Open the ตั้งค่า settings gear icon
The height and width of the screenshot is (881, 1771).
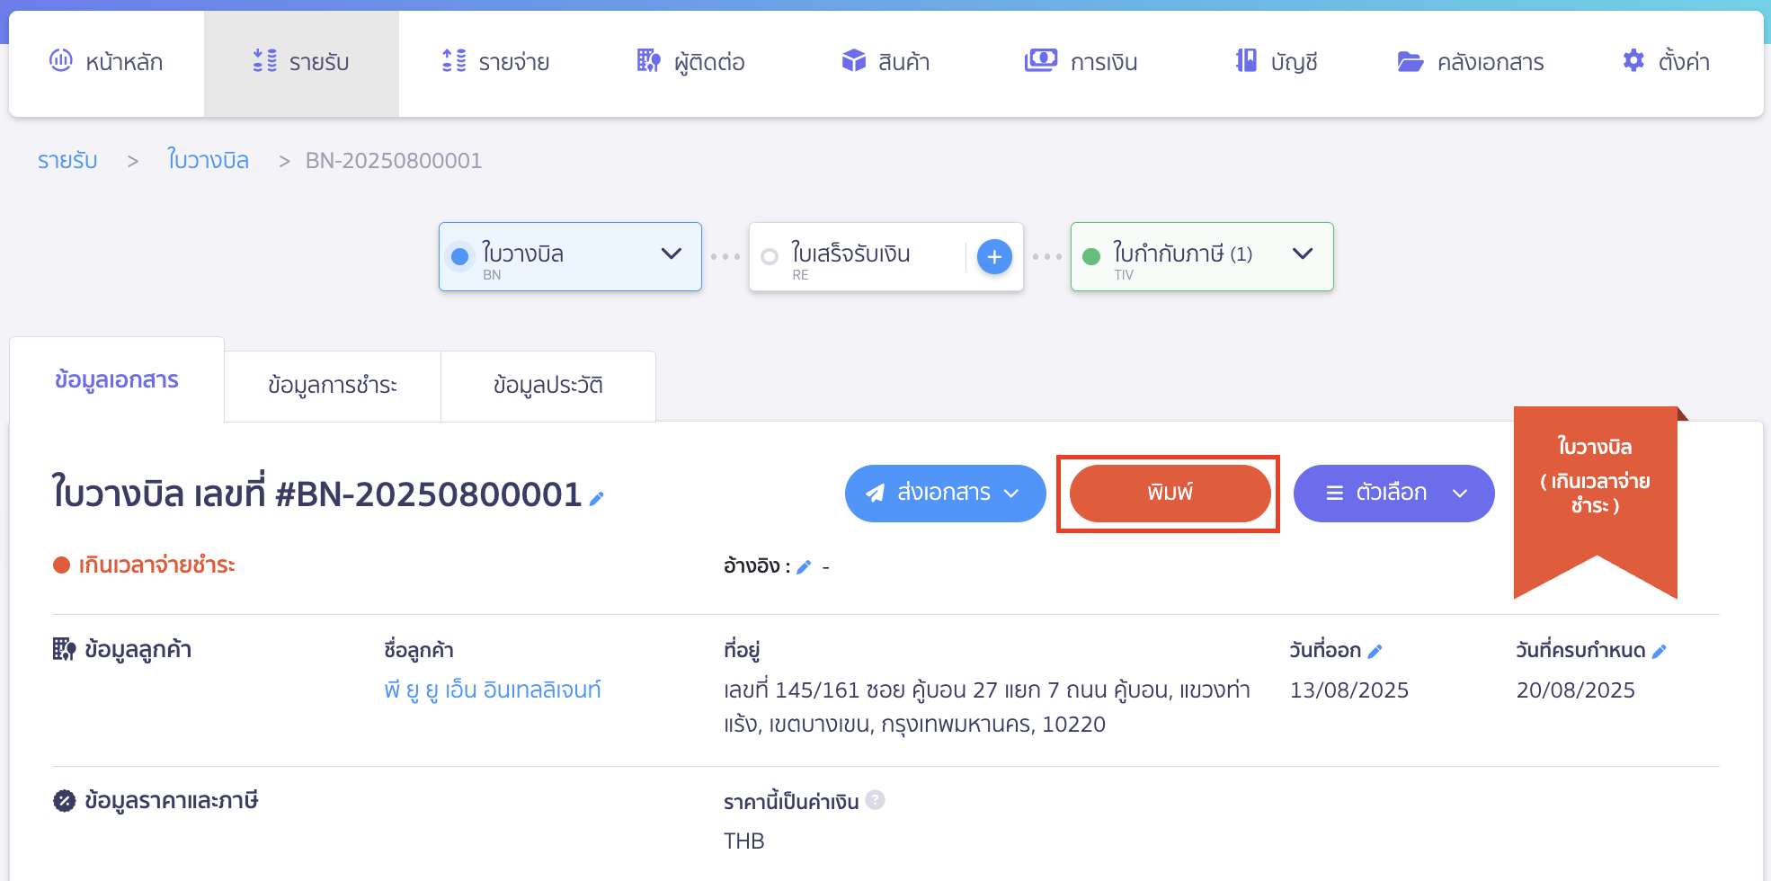click(x=1632, y=61)
